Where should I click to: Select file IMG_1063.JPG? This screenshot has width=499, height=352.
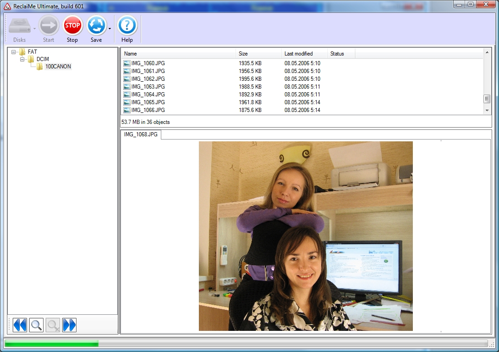[148, 87]
